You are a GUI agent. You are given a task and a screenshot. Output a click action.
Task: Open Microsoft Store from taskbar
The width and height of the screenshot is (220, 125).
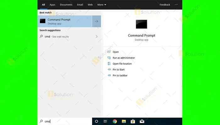pos(133,121)
